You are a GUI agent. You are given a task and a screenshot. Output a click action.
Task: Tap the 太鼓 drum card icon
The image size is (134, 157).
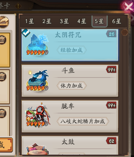tap(37, 149)
